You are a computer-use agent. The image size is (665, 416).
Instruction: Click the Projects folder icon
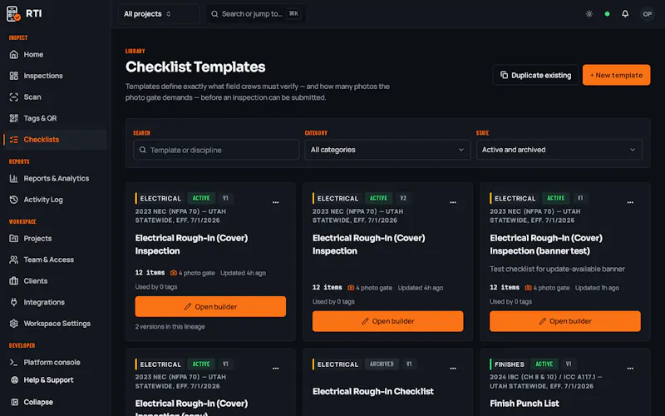(14, 239)
